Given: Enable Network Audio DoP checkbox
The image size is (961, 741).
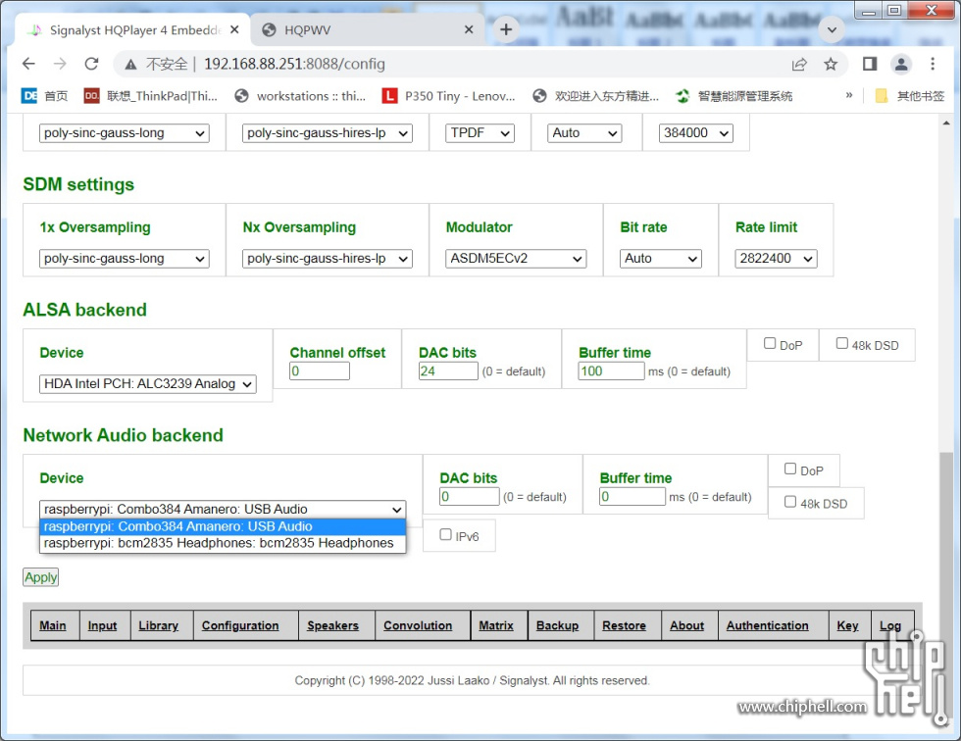Looking at the screenshot, I should (x=790, y=469).
